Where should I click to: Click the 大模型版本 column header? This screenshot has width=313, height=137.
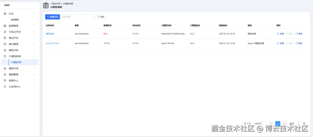pyautogui.click(x=195, y=26)
